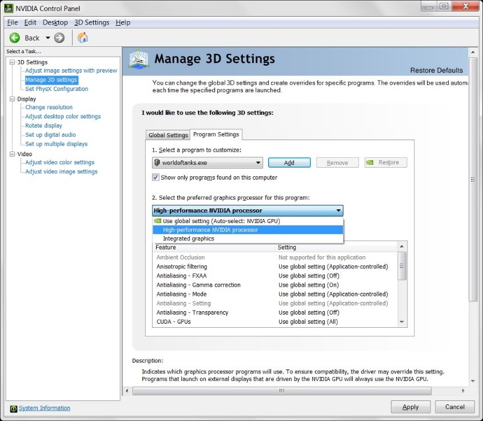This screenshot has height=421, width=483.
Task: Open the Back history dropdown arrow
Action: (x=47, y=38)
